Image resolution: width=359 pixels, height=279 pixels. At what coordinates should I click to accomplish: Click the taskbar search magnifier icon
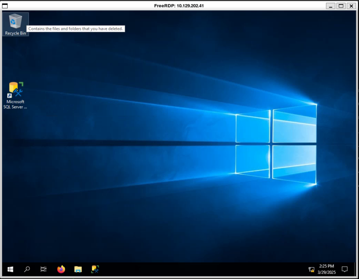(x=27, y=269)
